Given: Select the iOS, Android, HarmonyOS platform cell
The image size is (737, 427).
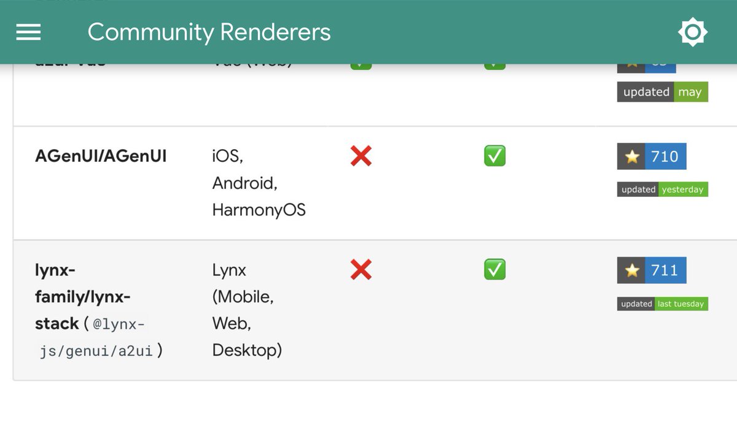Looking at the screenshot, I should 259,183.
